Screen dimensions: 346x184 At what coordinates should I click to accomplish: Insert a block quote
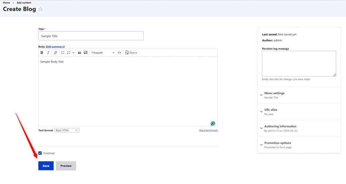click(x=80, y=52)
